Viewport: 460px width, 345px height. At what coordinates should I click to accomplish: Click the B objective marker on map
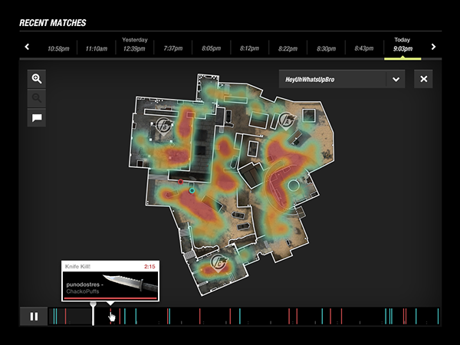[x=164, y=127]
